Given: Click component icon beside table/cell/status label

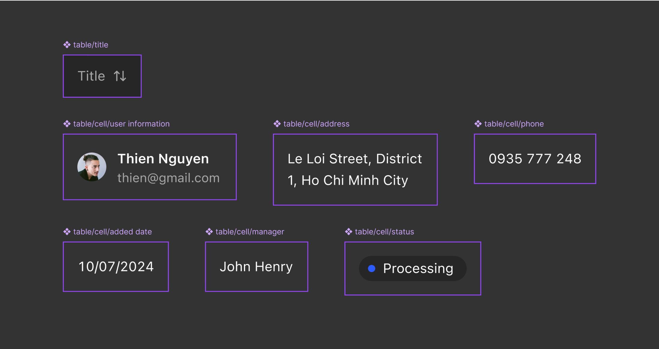Looking at the screenshot, I should (349, 232).
